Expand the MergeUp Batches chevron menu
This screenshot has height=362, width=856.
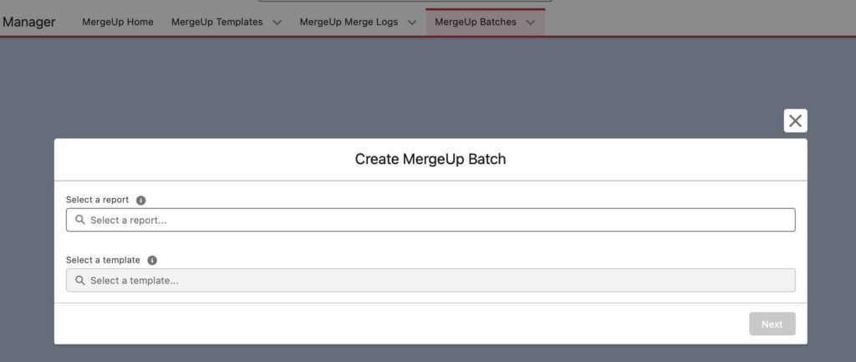(531, 23)
